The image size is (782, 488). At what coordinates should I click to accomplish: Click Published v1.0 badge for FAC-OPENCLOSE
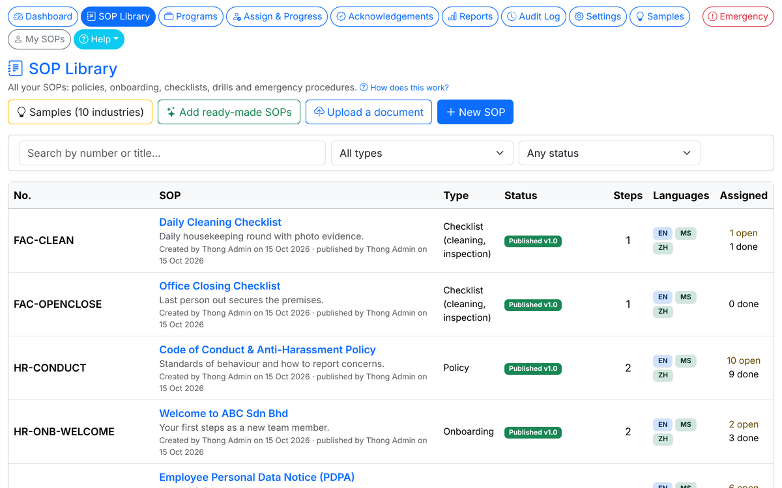click(533, 305)
